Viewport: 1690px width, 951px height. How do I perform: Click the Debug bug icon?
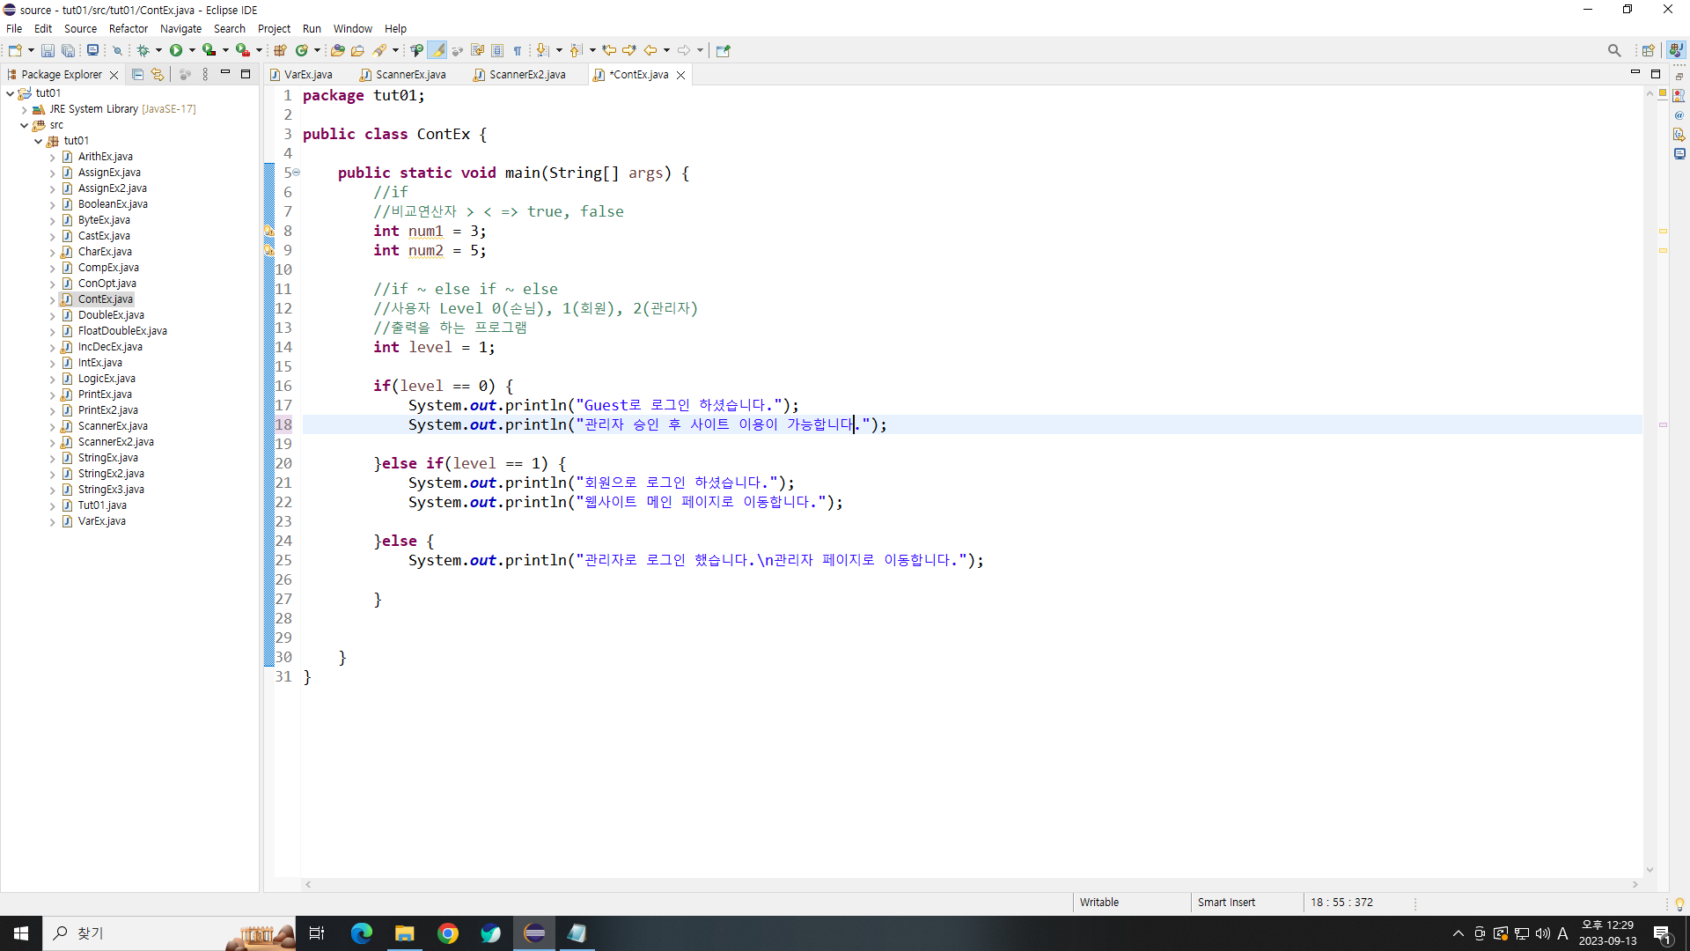click(x=143, y=50)
